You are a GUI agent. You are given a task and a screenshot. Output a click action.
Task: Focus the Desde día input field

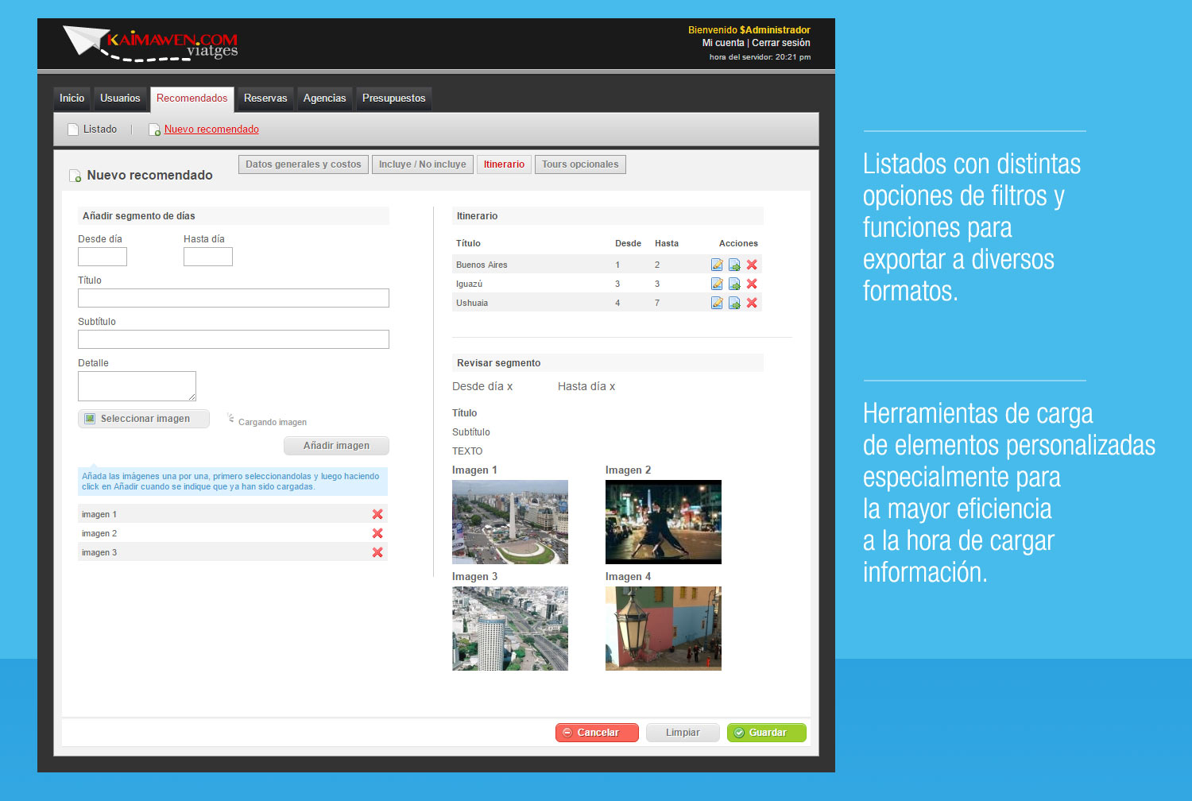pos(103,257)
